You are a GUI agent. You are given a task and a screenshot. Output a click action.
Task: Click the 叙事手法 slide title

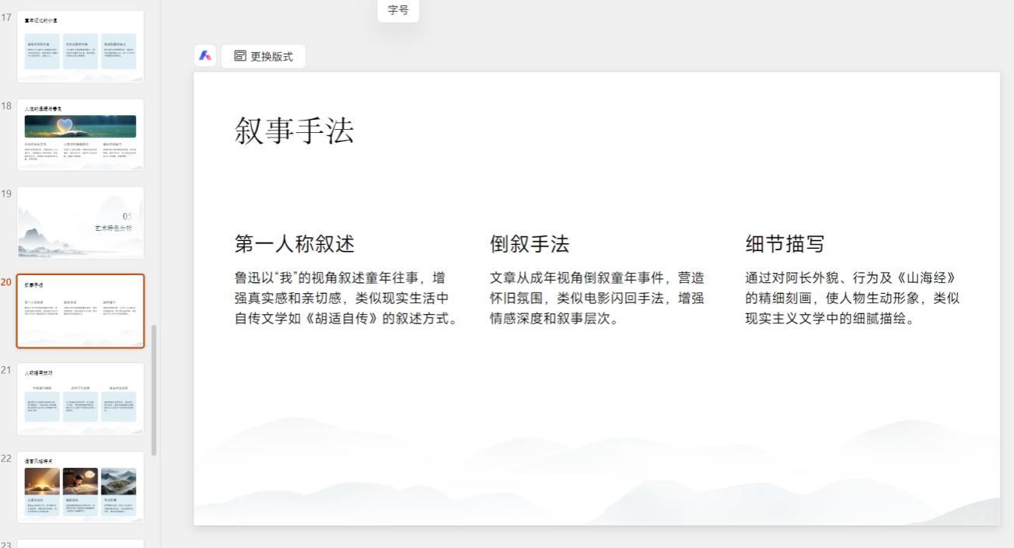click(x=294, y=131)
